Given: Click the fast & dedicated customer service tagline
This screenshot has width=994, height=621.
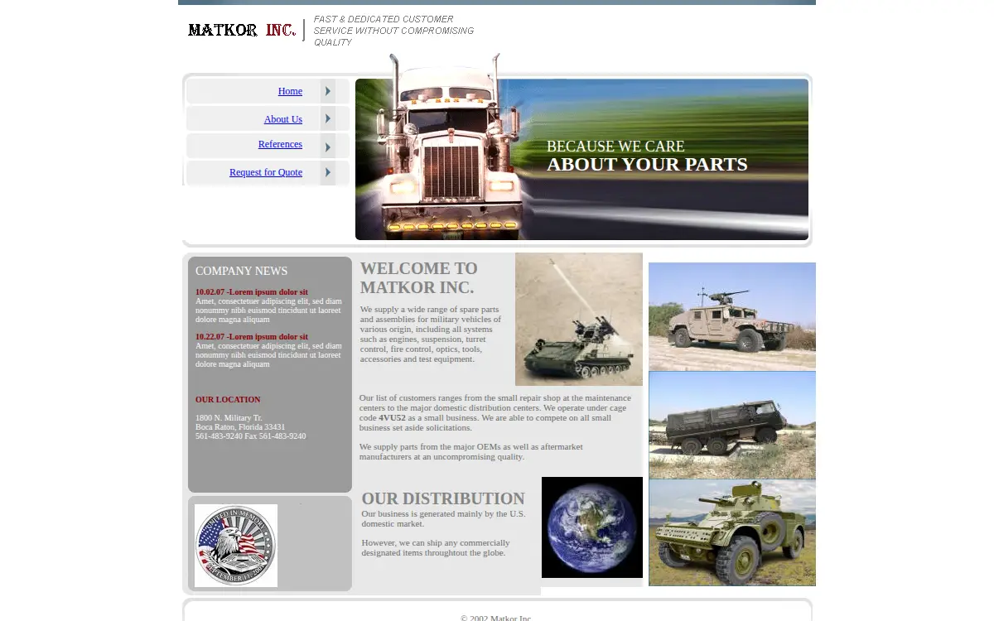Looking at the screenshot, I should (393, 31).
